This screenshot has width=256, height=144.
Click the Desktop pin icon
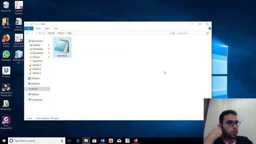(x=49, y=45)
